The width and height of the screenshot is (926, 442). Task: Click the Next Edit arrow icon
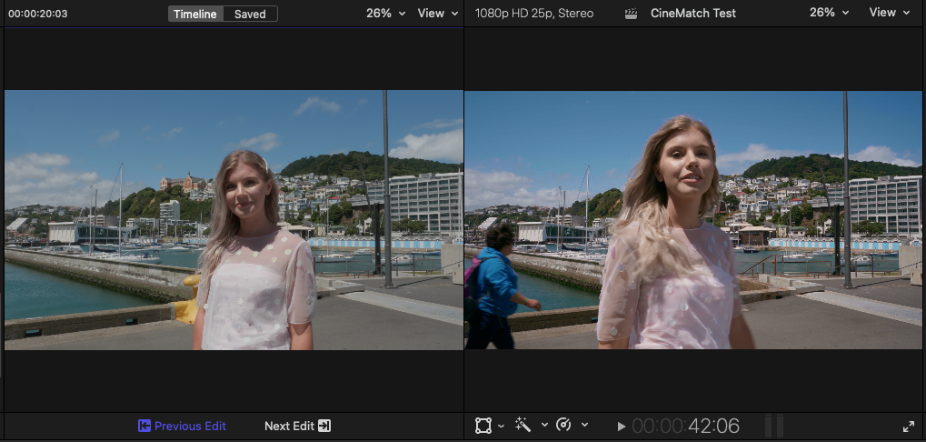(324, 426)
